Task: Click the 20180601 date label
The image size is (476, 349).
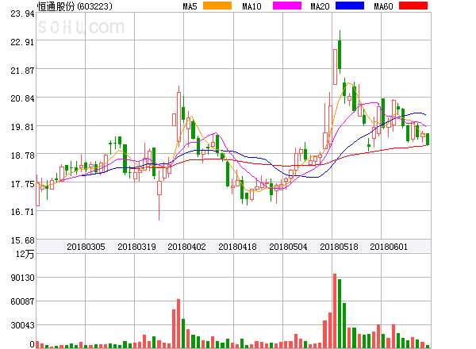Action: click(389, 247)
